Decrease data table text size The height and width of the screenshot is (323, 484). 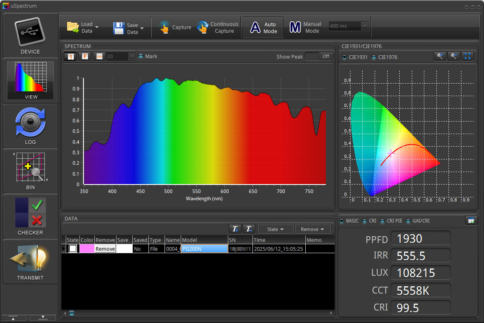(x=249, y=229)
